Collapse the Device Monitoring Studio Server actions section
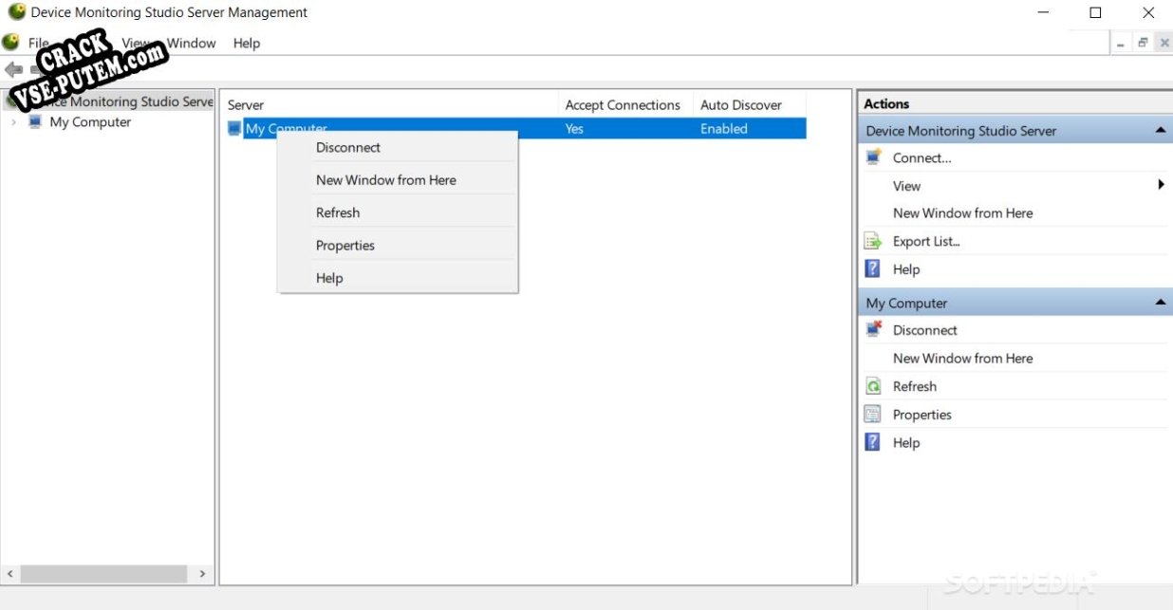Viewport: 1173px width, 610px height. [x=1160, y=131]
